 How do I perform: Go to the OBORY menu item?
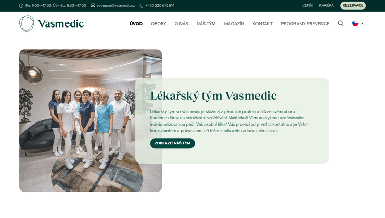tap(159, 24)
